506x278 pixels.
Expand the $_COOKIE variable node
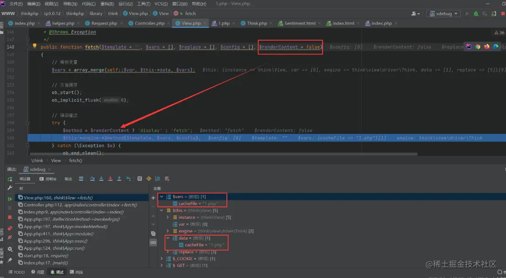coord(161,259)
